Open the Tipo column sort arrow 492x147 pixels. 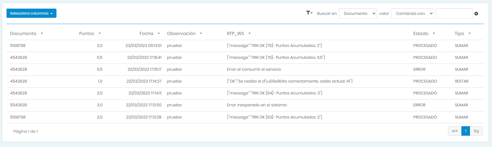[469, 34]
